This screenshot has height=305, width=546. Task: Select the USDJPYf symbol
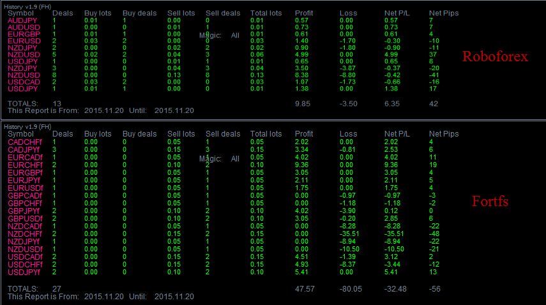pyautogui.click(x=24, y=272)
